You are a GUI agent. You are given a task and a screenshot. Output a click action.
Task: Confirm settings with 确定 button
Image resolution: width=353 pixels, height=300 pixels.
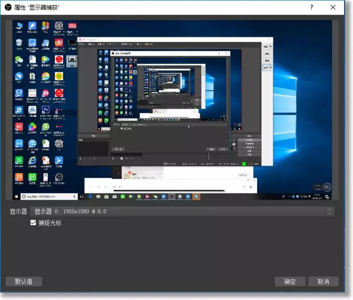click(x=290, y=282)
